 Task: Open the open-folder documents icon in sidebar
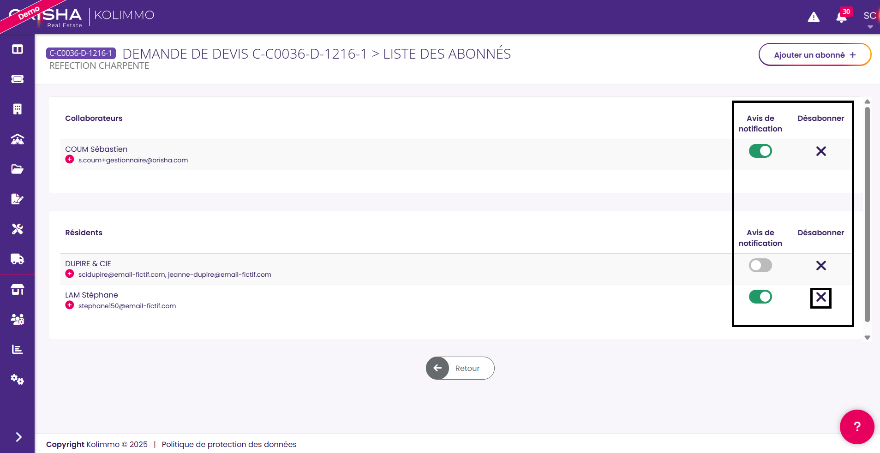click(18, 169)
